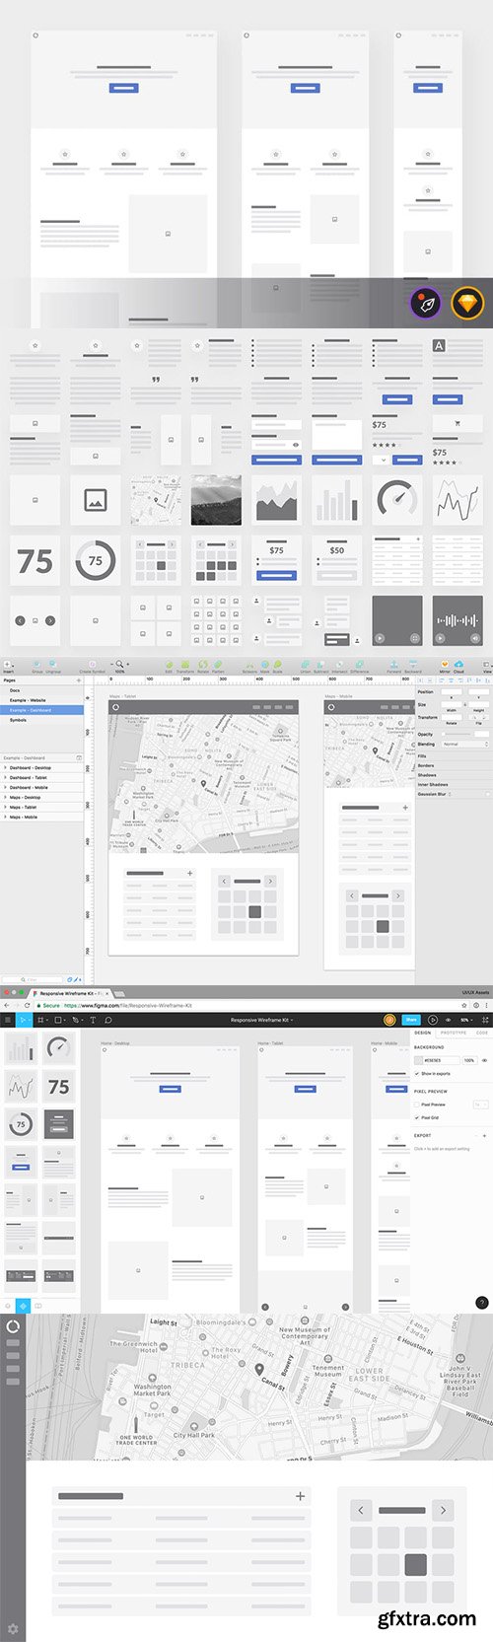This screenshot has height=1642, width=493.
Task: Select the Symbols page in Sketch
Action: click(x=41, y=720)
